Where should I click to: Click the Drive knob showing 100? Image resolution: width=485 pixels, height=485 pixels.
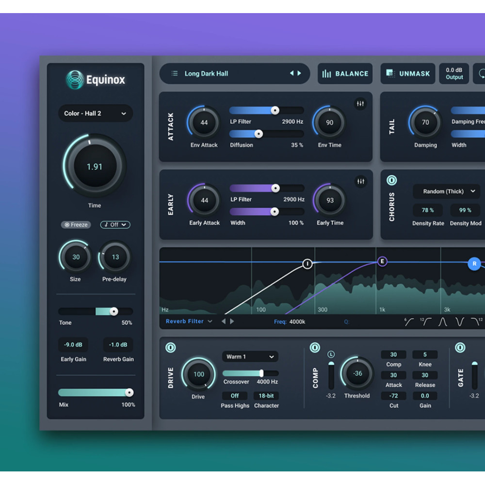[x=198, y=374]
